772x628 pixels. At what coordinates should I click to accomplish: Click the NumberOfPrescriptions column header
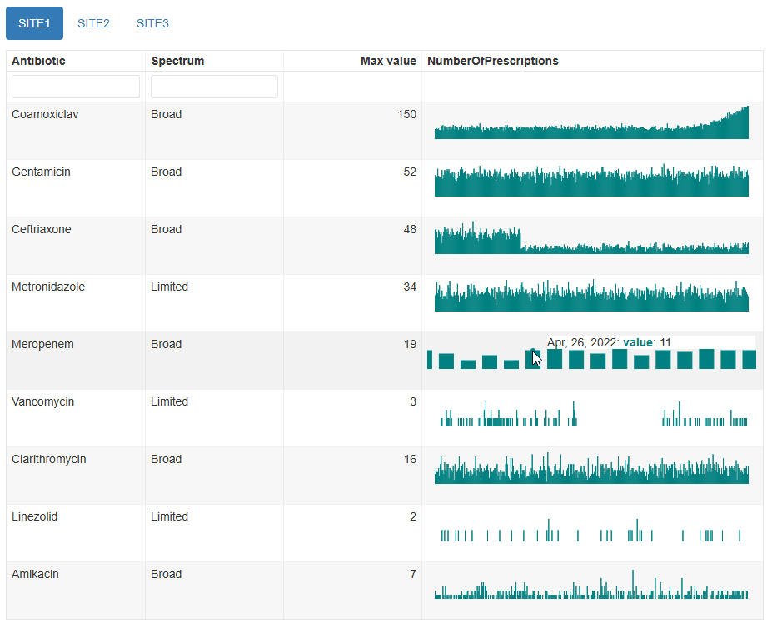point(493,61)
